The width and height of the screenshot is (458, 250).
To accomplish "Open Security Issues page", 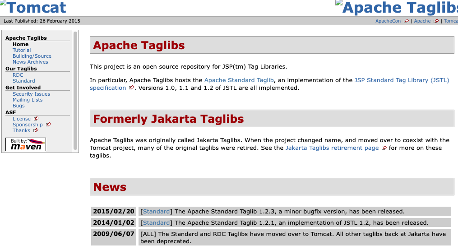I will pyautogui.click(x=31, y=94).
